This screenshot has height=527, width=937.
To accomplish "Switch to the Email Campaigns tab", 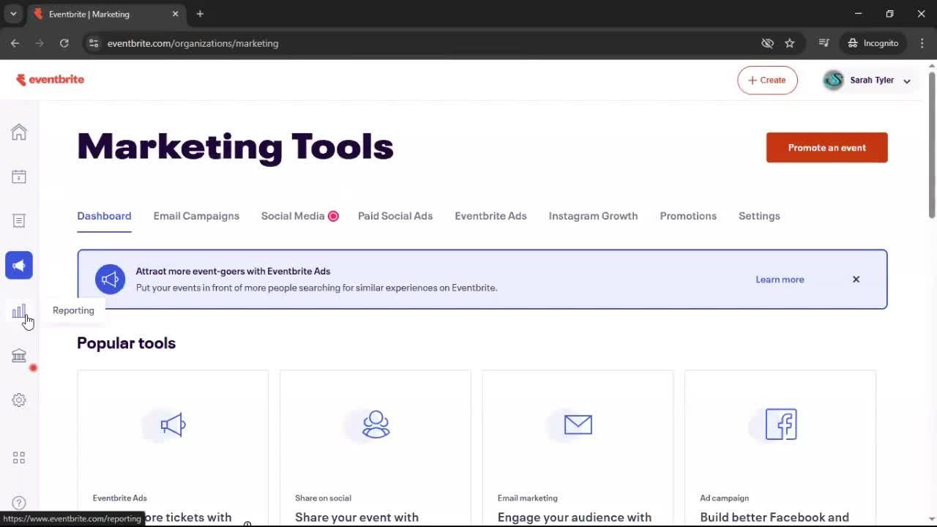I will coord(196,216).
